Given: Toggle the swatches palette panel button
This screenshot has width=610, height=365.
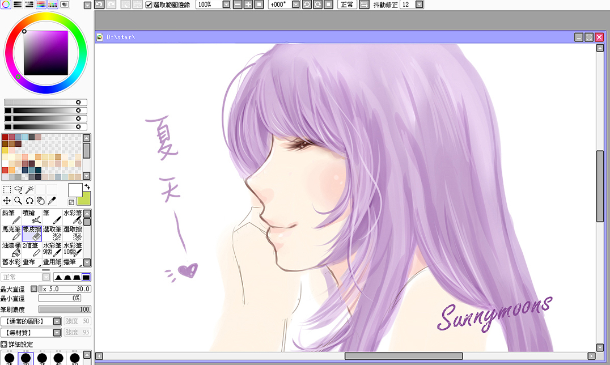Looking at the screenshot, I should [x=53, y=5].
